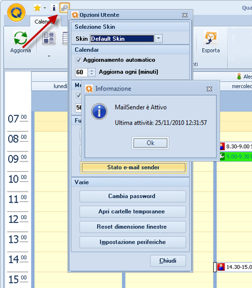Click Cambia password button

(x=133, y=196)
